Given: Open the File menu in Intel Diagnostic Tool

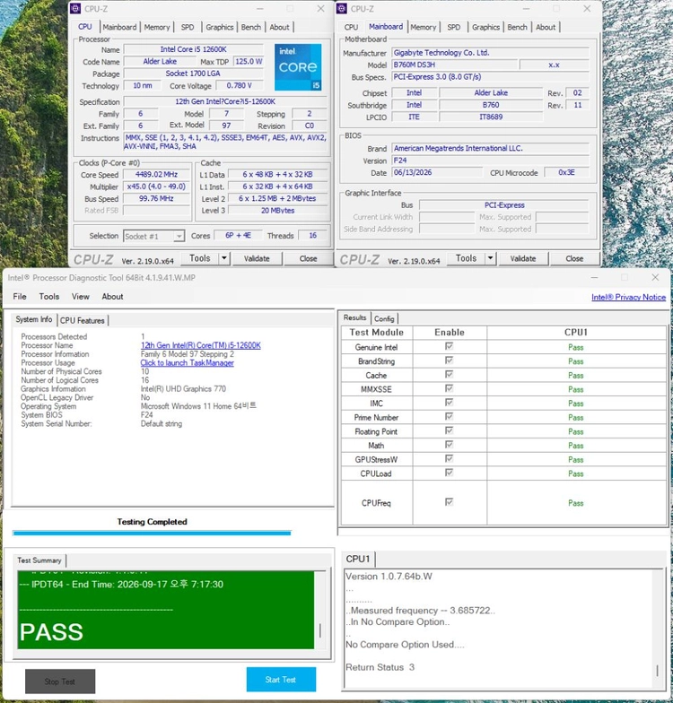Looking at the screenshot, I should point(20,297).
